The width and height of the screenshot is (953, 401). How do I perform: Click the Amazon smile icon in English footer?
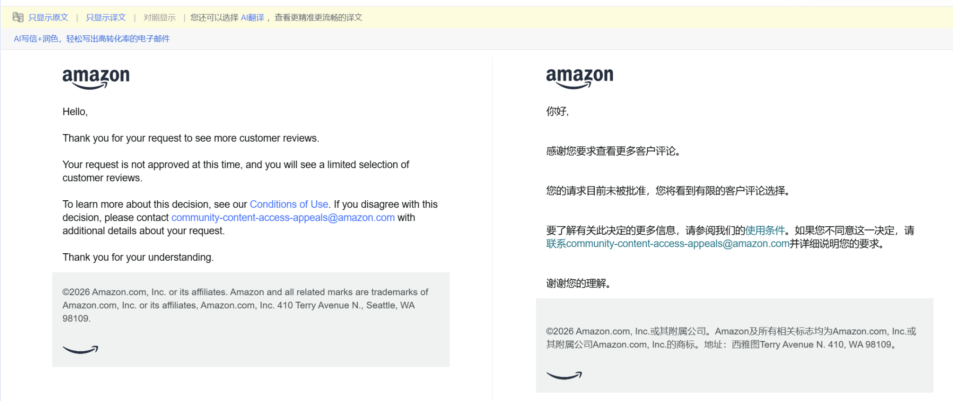pyautogui.click(x=81, y=349)
